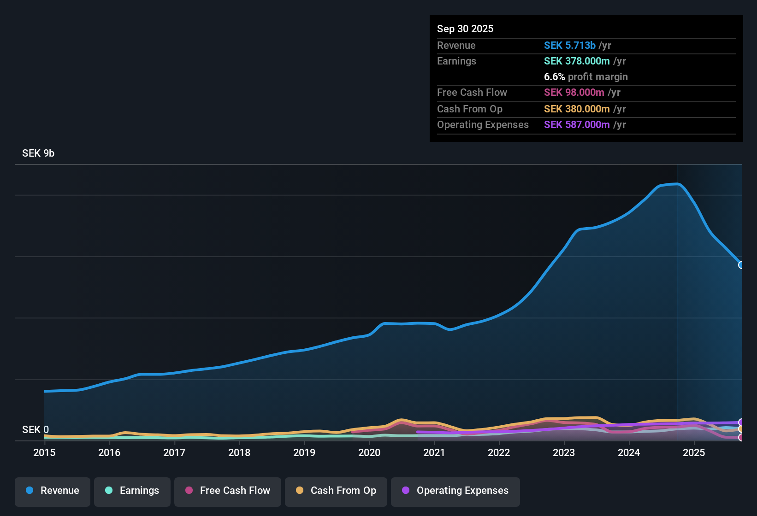Click the 2023 year axis label
757x516 pixels.
pos(564,453)
